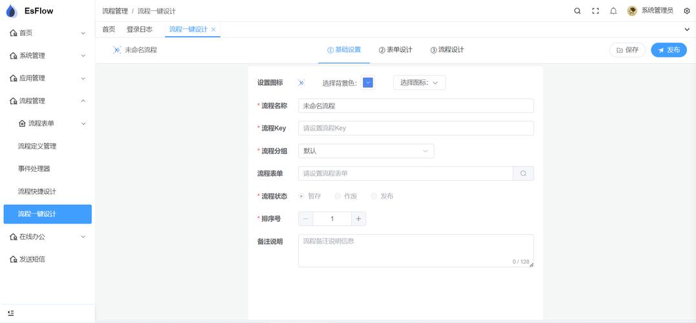Click 流程管理 in the breadcrumb
This screenshot has width=696, height=323.
(x=115, y=11)
